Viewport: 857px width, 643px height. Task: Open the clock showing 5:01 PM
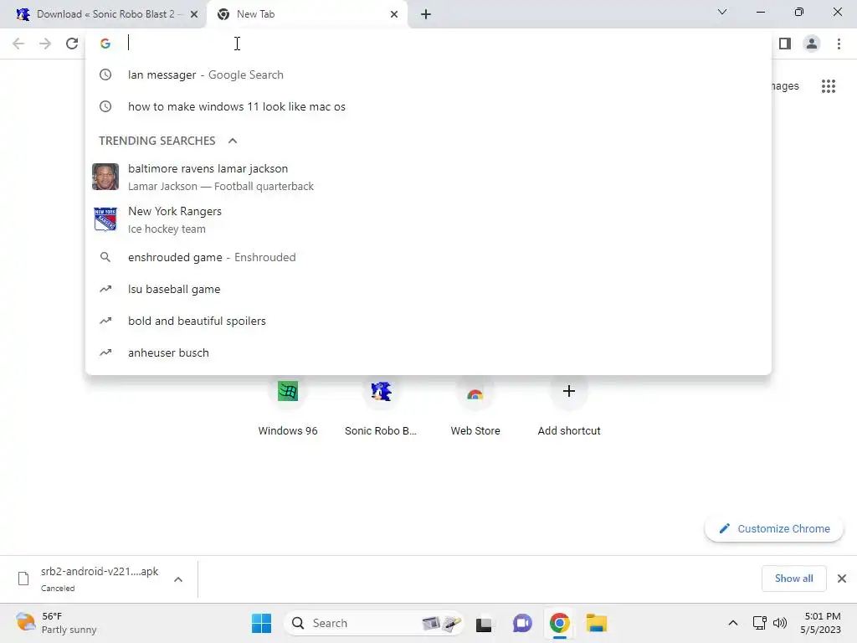[821, 623]
